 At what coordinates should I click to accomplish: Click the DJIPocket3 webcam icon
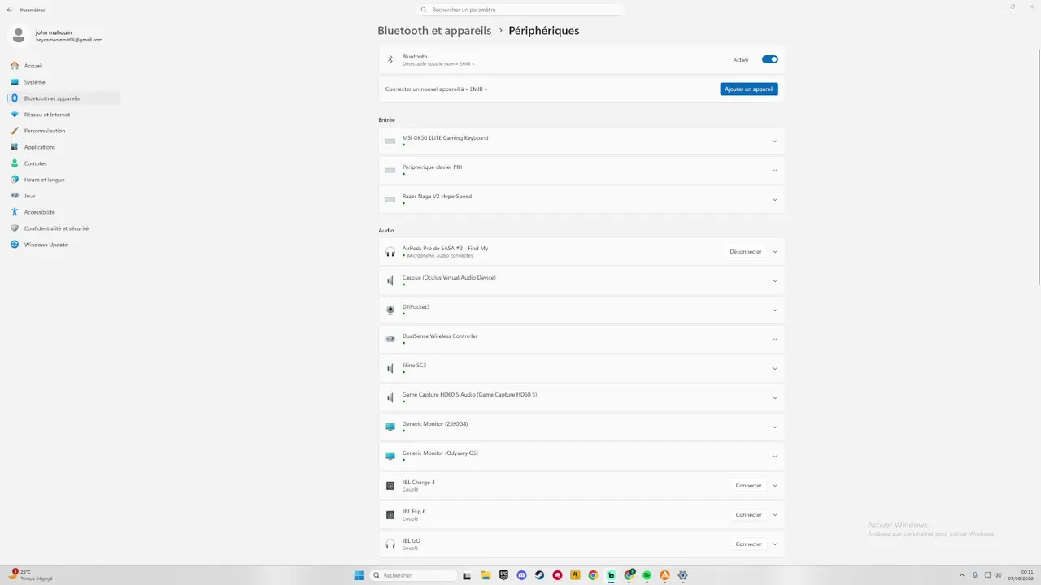(390, 310)
